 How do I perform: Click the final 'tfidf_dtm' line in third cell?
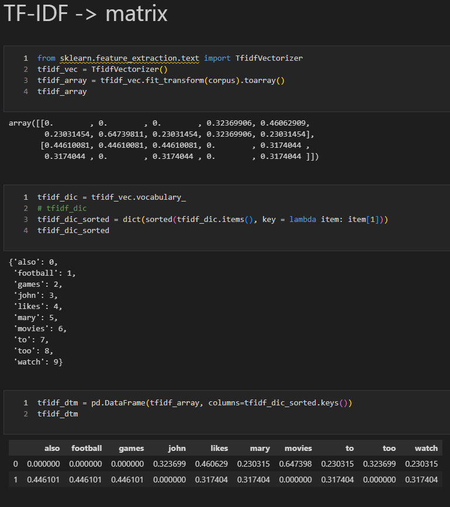click(x=58, y=414)
